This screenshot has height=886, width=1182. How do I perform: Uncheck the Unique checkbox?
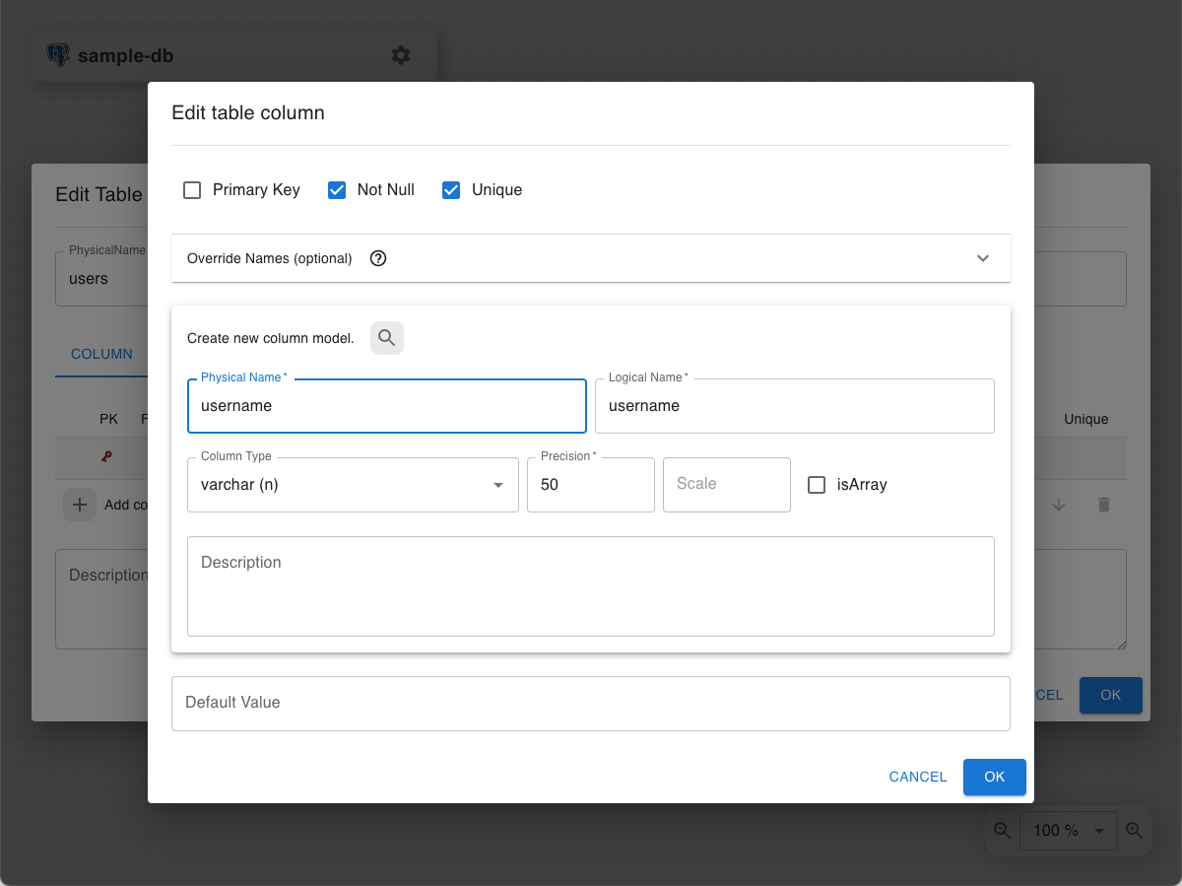pos(451,190)
